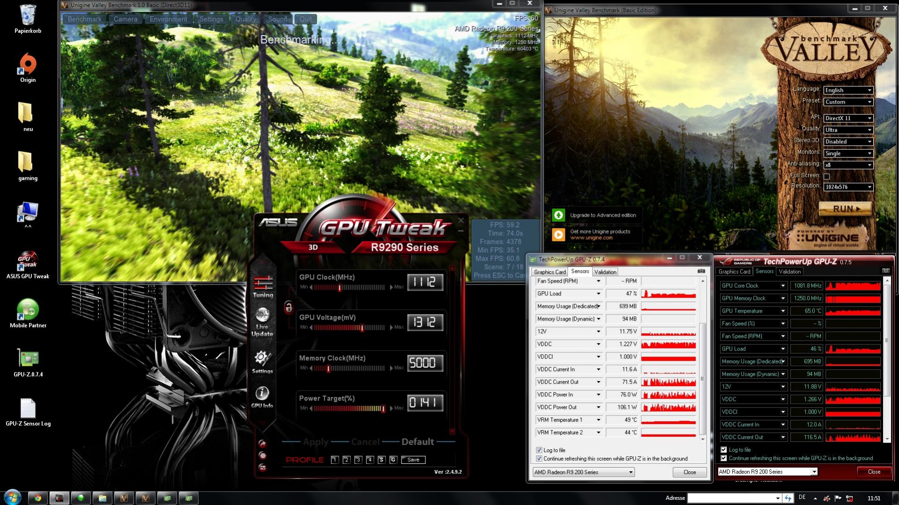Adjust the GPU Clock slider handle

click(x=340, y=287)
